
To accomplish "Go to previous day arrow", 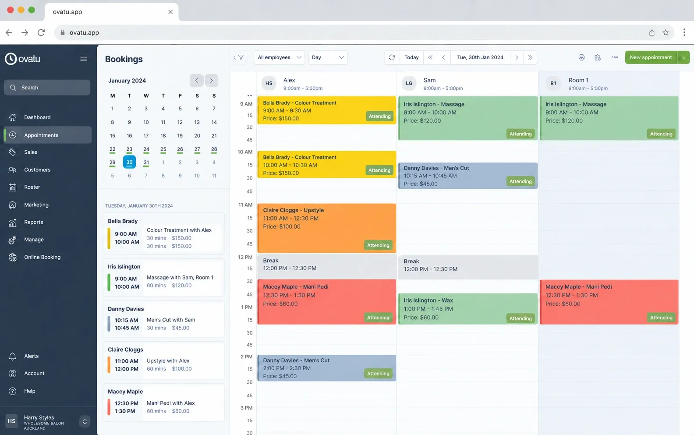I will pyautogui.click(x=443, y=57).
